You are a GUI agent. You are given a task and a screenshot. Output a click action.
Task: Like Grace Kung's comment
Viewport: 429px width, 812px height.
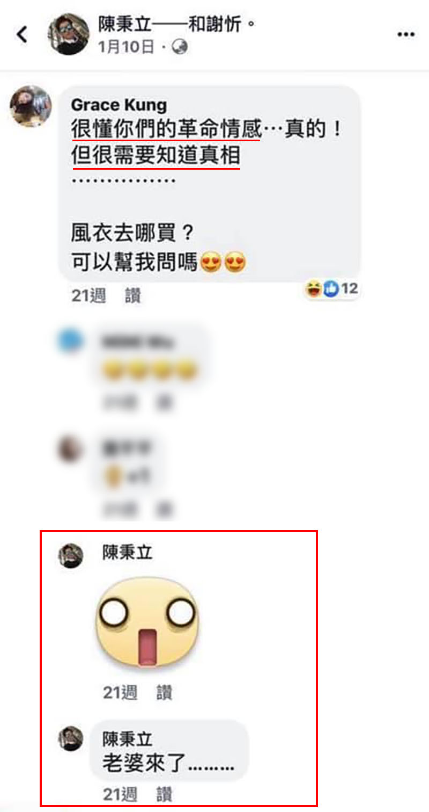coord(133,295)
